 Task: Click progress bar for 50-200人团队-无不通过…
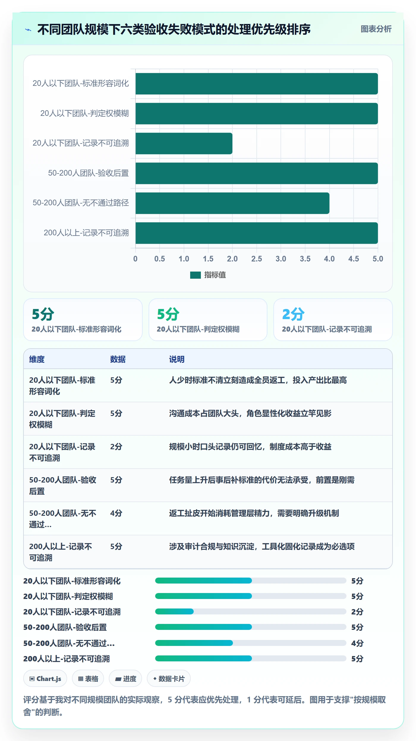point(251,643)
